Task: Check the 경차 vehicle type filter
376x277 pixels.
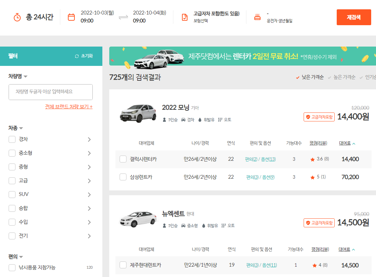Action: pos(12,139)
